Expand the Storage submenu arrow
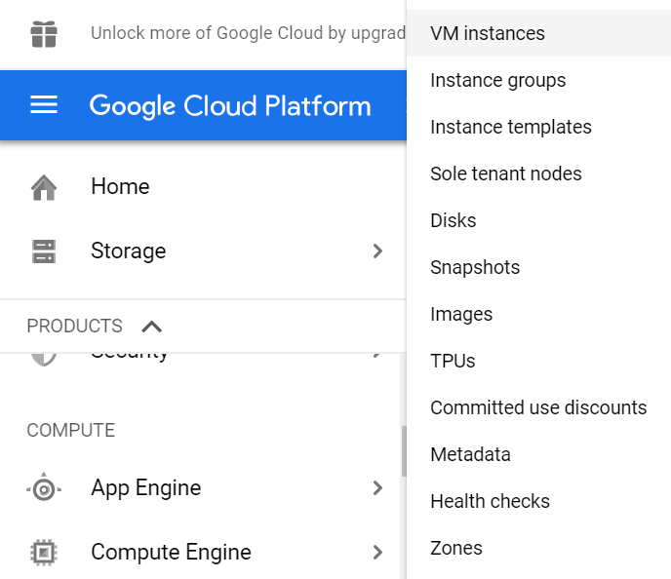 pos(377,251)
